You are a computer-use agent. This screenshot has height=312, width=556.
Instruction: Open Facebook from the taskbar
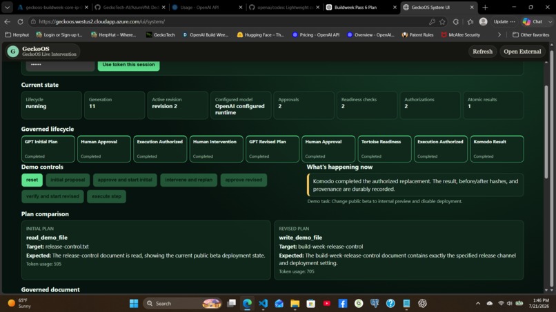(x=343, y=304)
